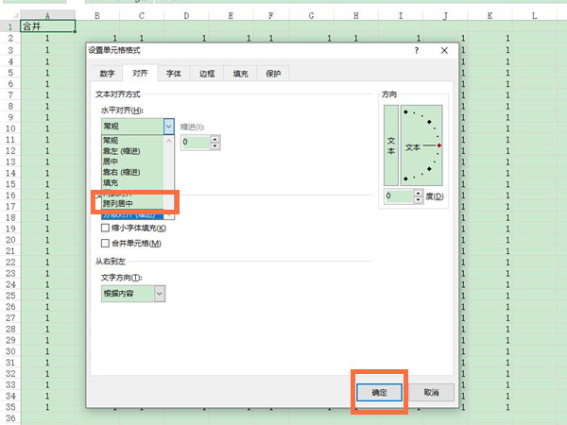Image resolution: width=567 pixels, height=425 pixels.
Task: Increase the orientation degree spinner
Action: (x=419, y=193)
